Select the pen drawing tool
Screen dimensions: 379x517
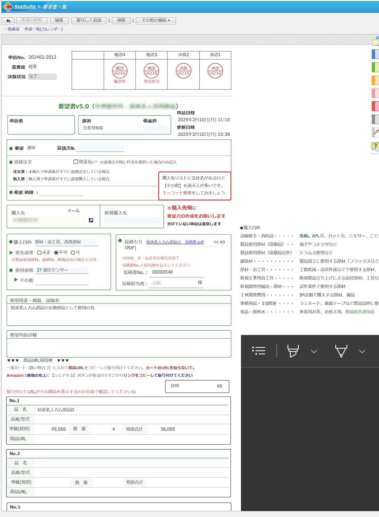(341, 351)
